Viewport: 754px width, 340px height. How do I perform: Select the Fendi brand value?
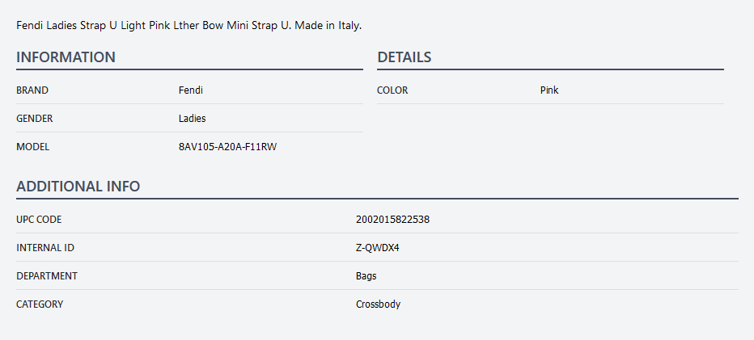pyautogui.click(x=191, y=90)
